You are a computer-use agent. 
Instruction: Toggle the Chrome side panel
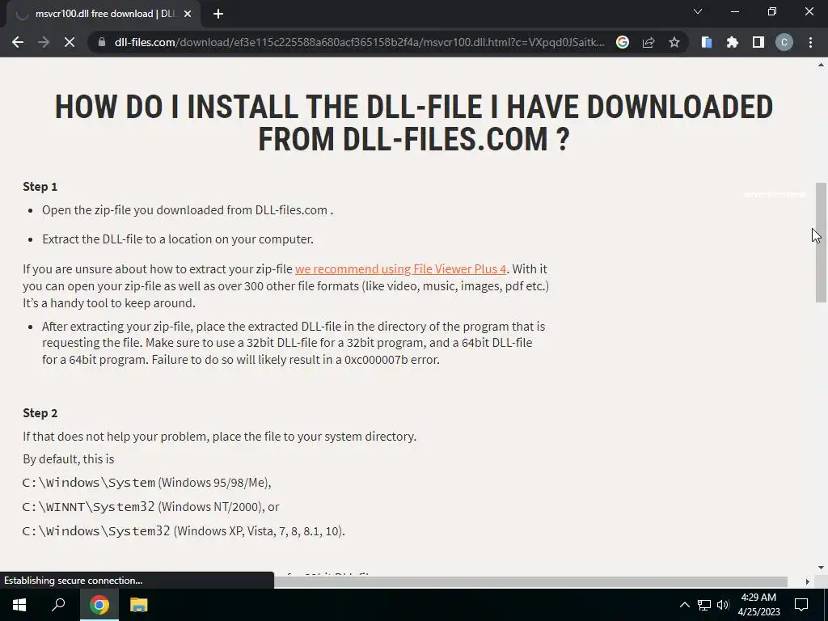click(x=758, y=42)
